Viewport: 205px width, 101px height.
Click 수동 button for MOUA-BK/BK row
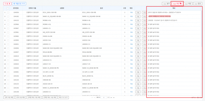144,52
